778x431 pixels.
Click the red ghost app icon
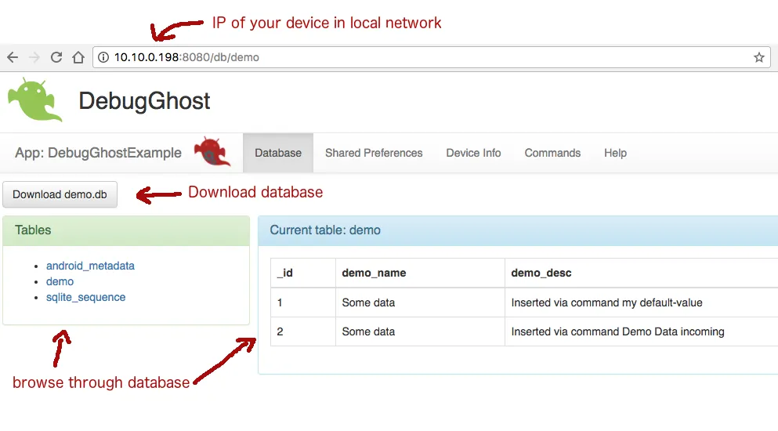[x=212, y=152]
